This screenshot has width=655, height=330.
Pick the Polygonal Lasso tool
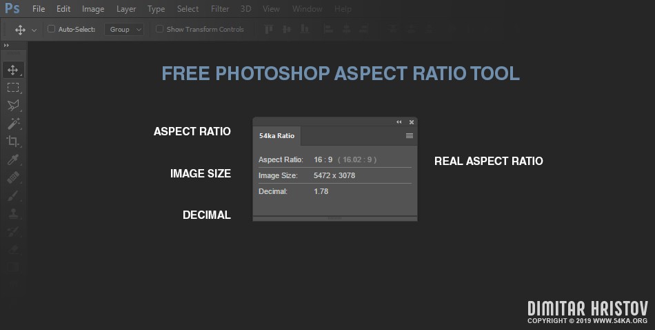click(13, 106)
